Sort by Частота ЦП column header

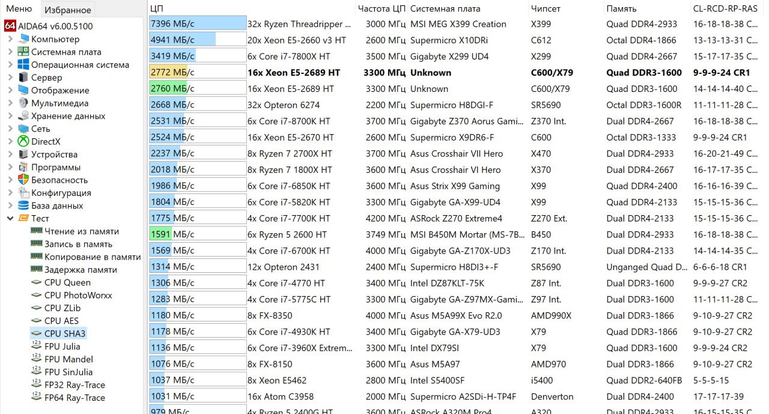pyautogui.click(x=381, y=8)
